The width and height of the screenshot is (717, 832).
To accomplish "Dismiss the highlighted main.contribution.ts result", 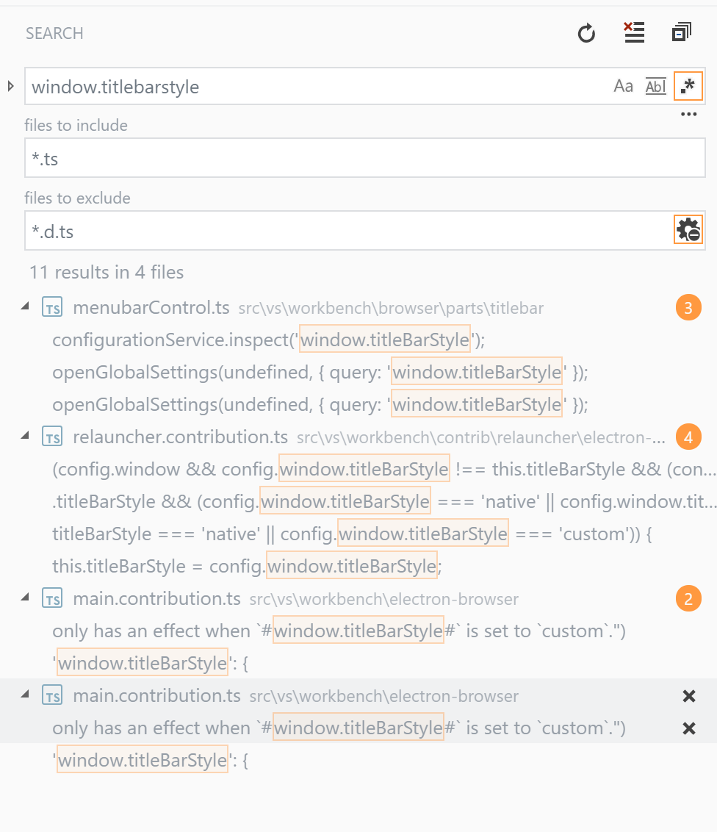I will [688, 695].
